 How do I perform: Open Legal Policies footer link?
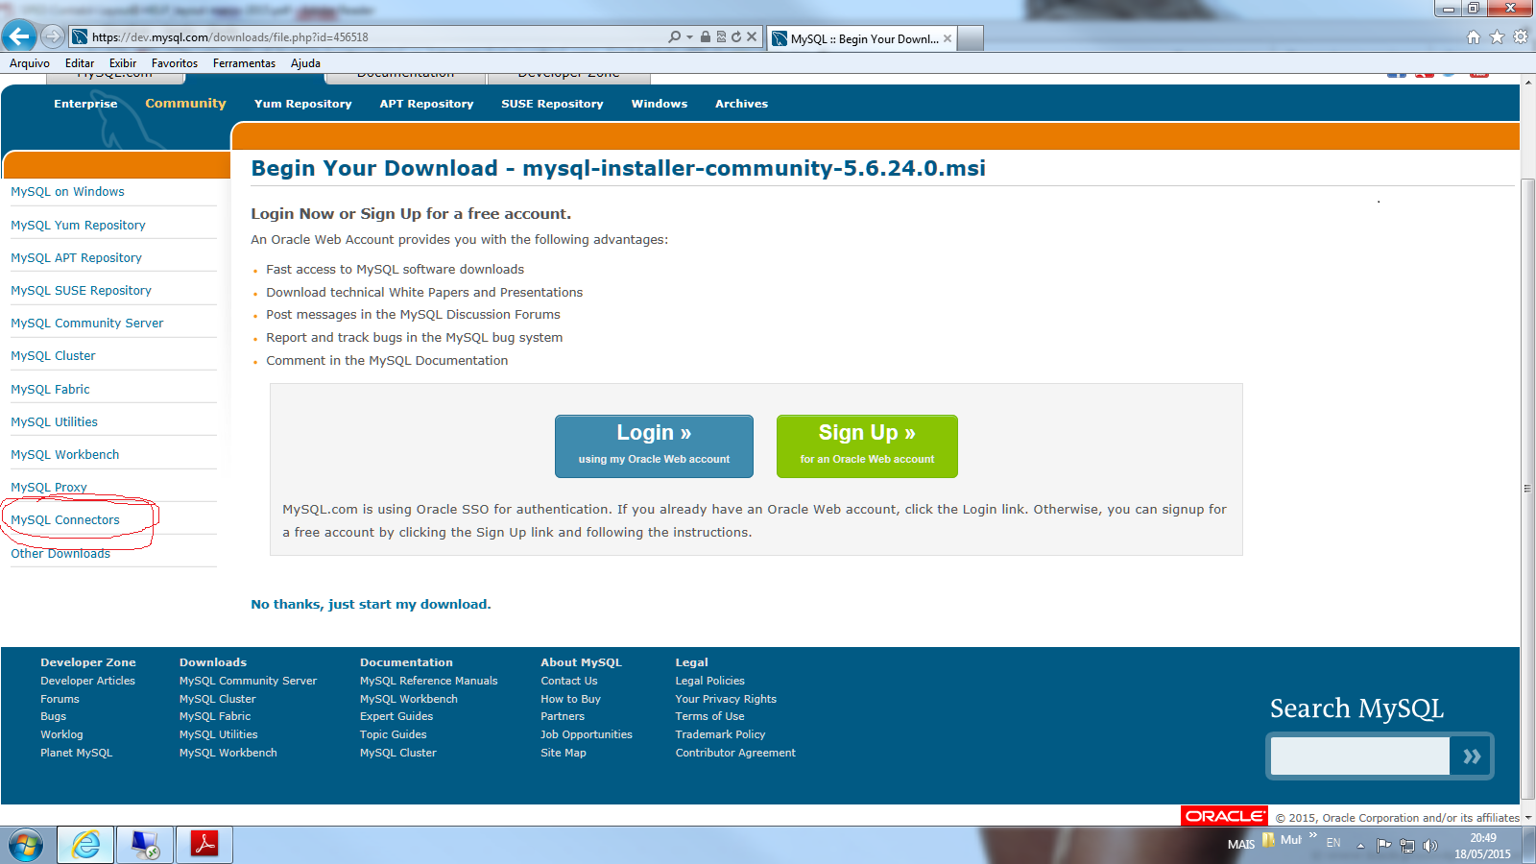(x=709, y=682)
